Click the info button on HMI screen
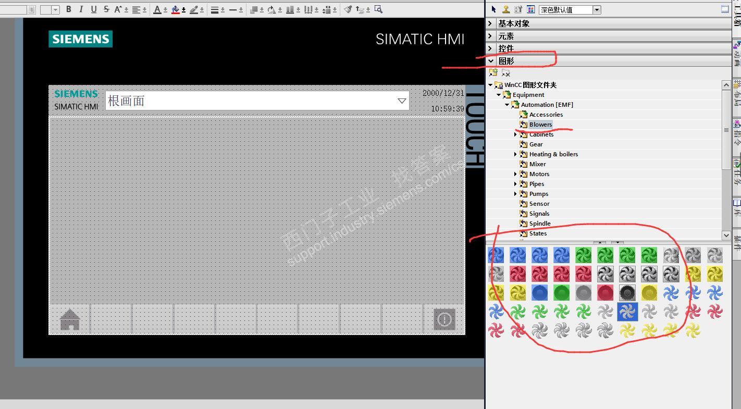741x409 pixels. 444,319
